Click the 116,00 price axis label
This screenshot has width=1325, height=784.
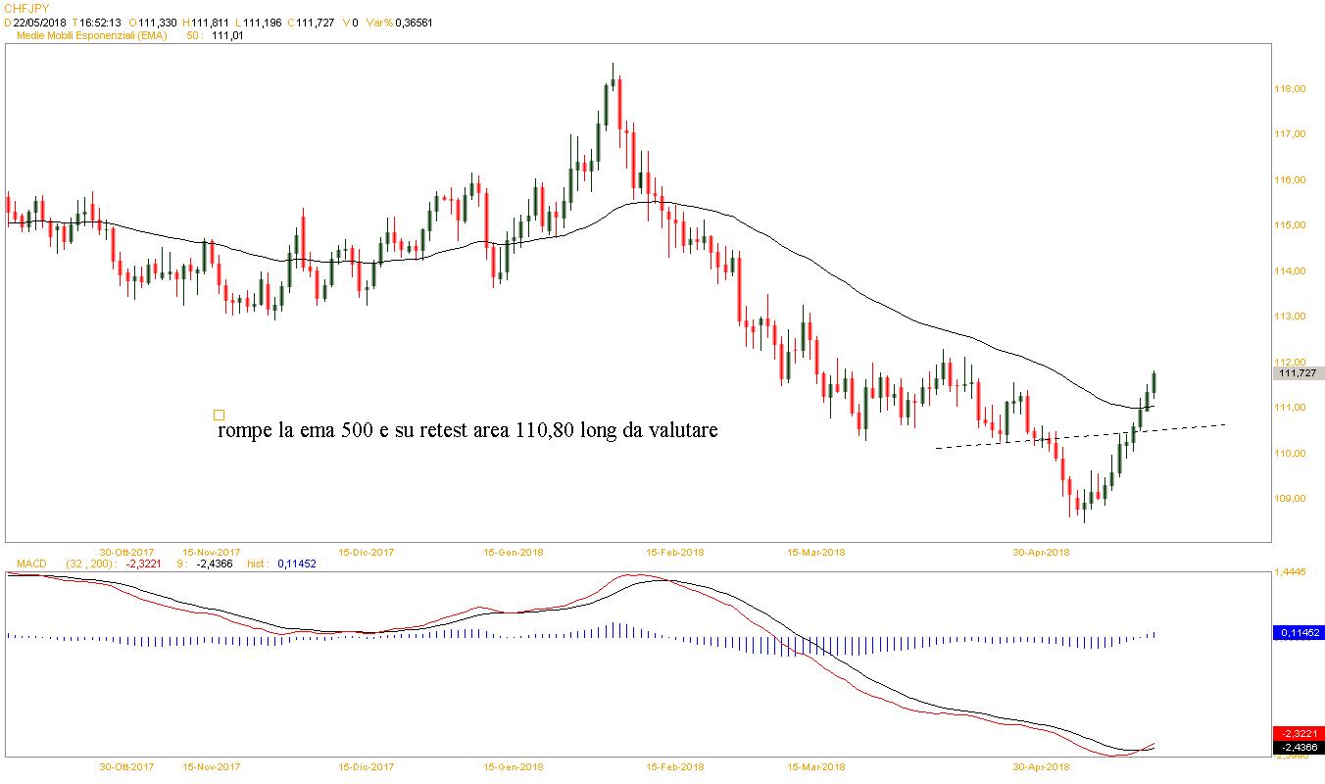[1289, 180]
